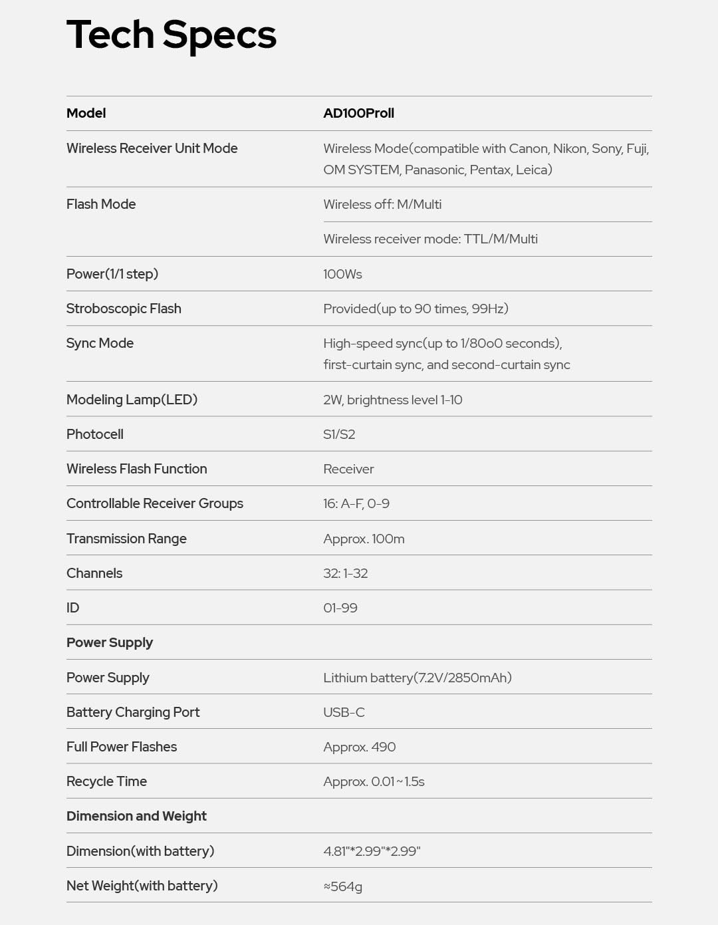The width and height of the screenshot is (718, 925).
Task: Select the Flash Mode row label
Action: point(101,204)
